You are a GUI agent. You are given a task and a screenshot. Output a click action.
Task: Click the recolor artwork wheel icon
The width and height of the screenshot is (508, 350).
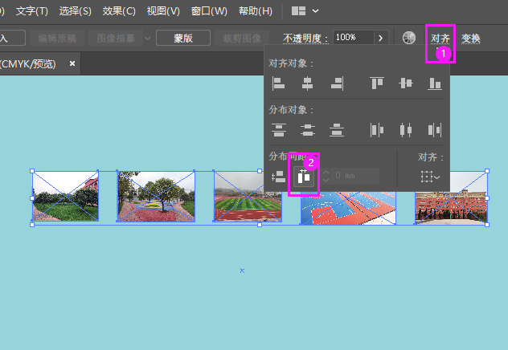pyautogui.click(x=409, y=39)
